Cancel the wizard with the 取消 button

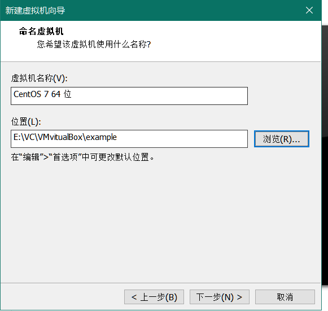pos(285,297)
